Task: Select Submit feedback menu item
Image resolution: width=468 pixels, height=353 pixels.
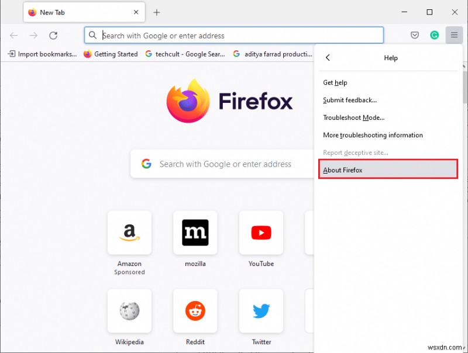Action: (388, 100)
